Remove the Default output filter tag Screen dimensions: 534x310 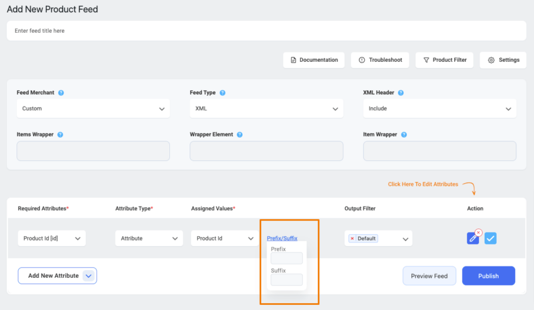click(x=352, y=239)
